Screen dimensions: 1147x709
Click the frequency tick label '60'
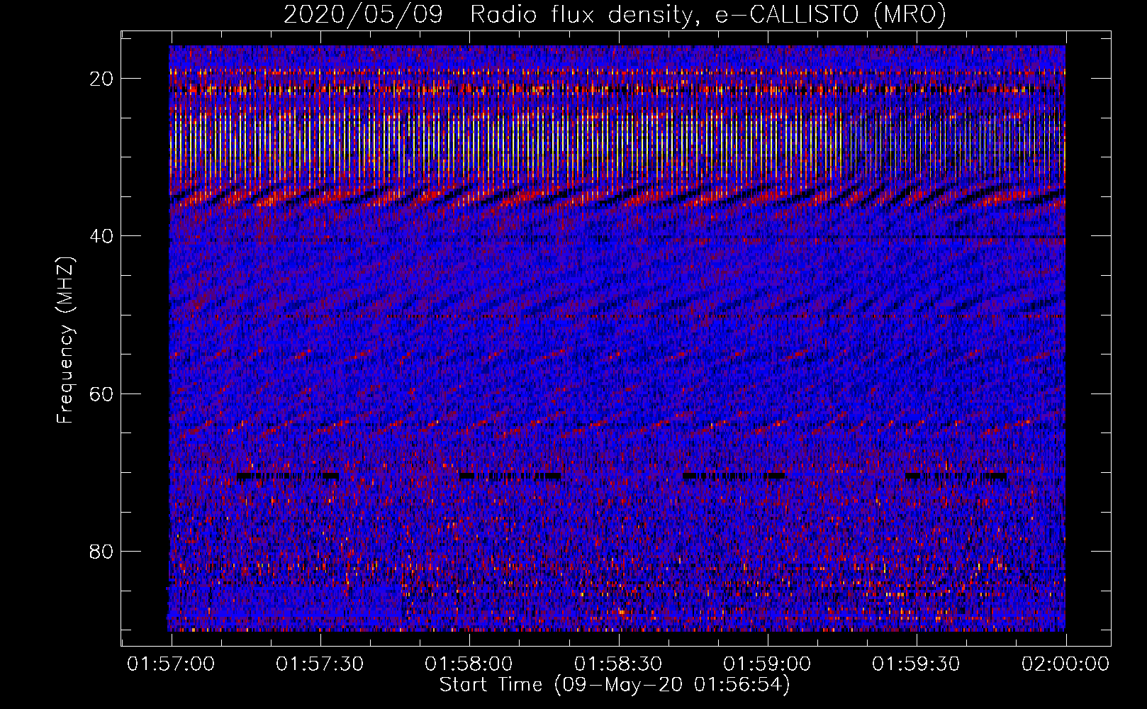tap(102, 393)
